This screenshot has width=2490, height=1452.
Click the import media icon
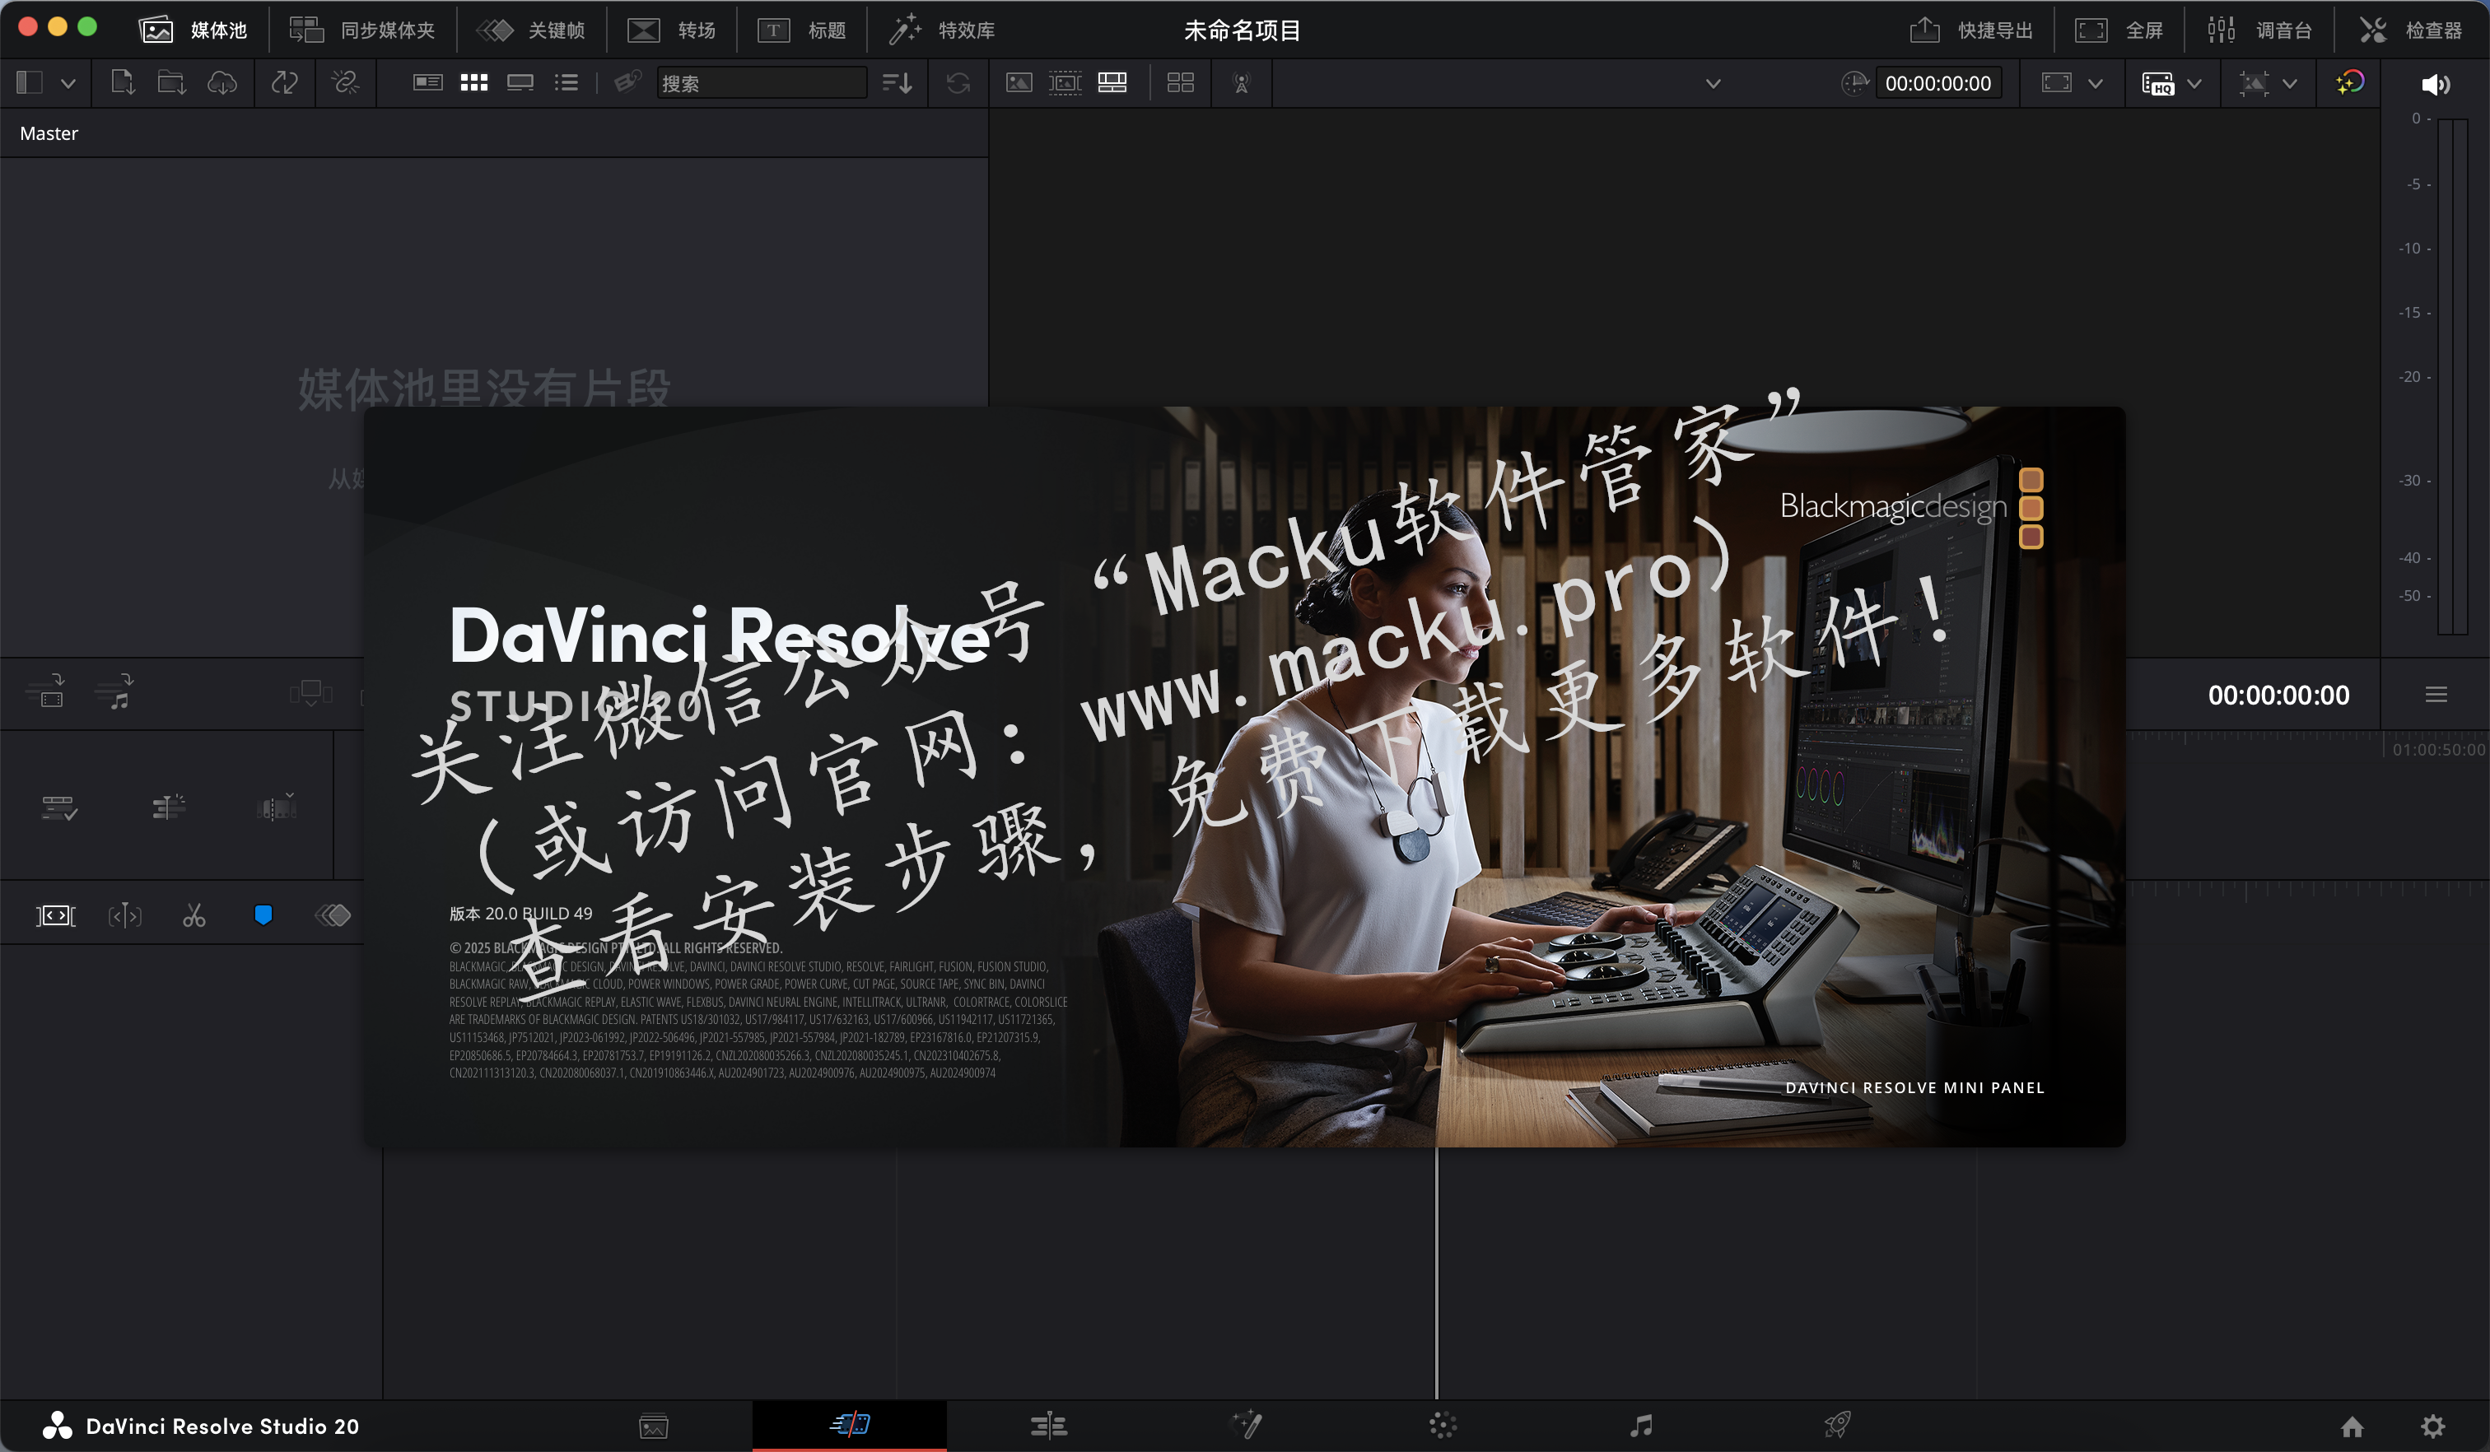123,83
